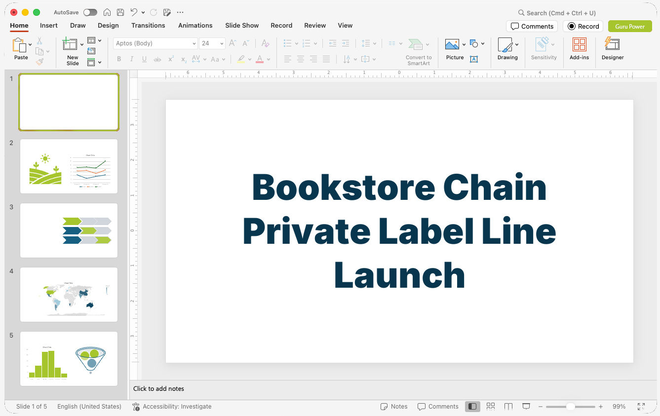This screenshot has height=416, width=660.
Task: Open the Add-ins gallery
Action: [579, 49]
